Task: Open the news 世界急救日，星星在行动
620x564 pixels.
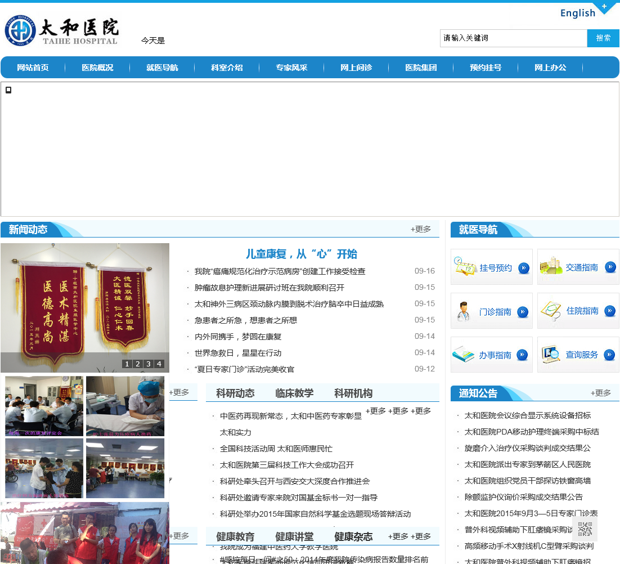Action: coord(237,353)
